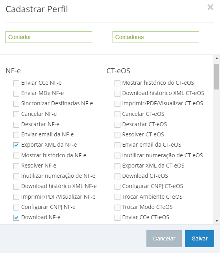The height and width of the screenshot is (257, 220).
Task: Check Download CT-eOS checkbox
Action: pyautogui.click(x=117, y=176)
